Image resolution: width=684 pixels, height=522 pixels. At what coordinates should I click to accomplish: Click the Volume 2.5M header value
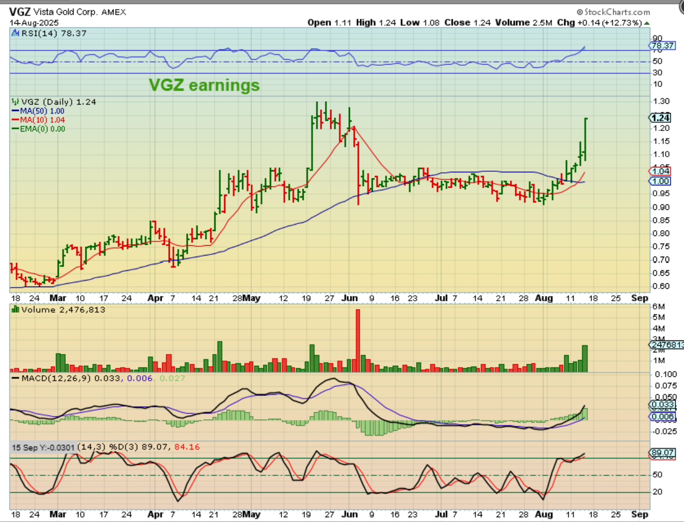(x=524, y=22)
